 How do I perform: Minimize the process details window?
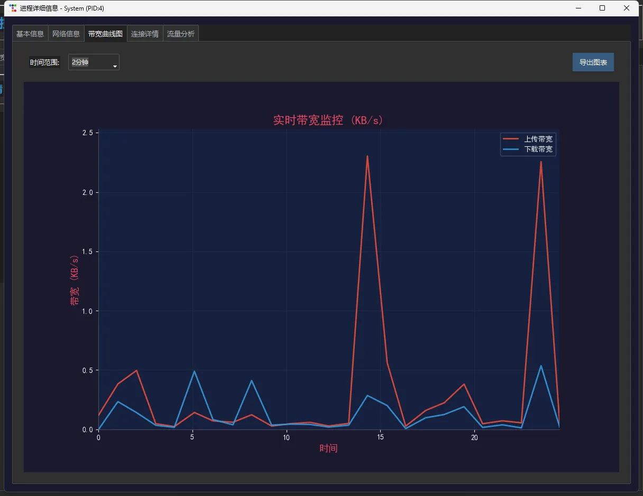(x=578, y=8)
